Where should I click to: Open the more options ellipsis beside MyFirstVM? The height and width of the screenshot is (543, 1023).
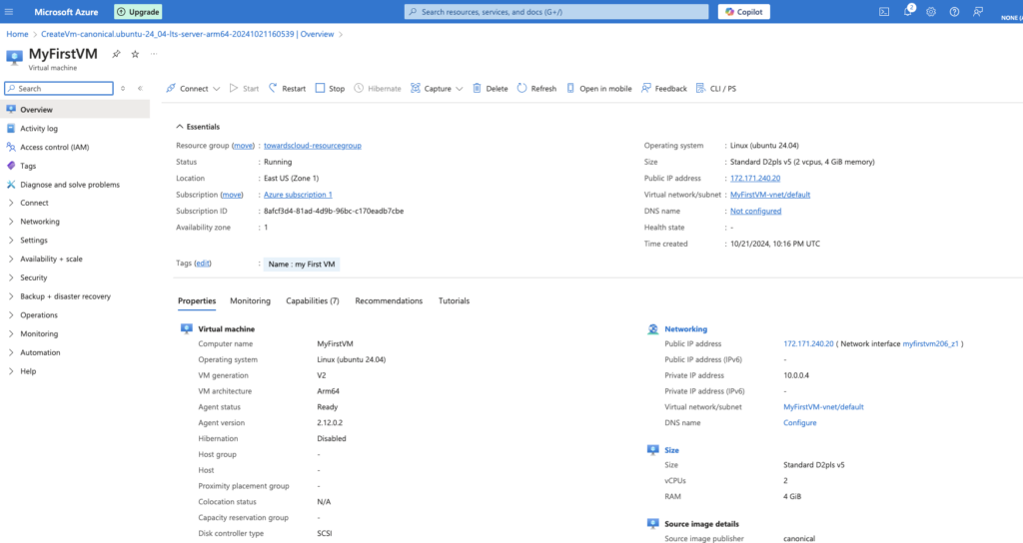(x=154, y=54)
